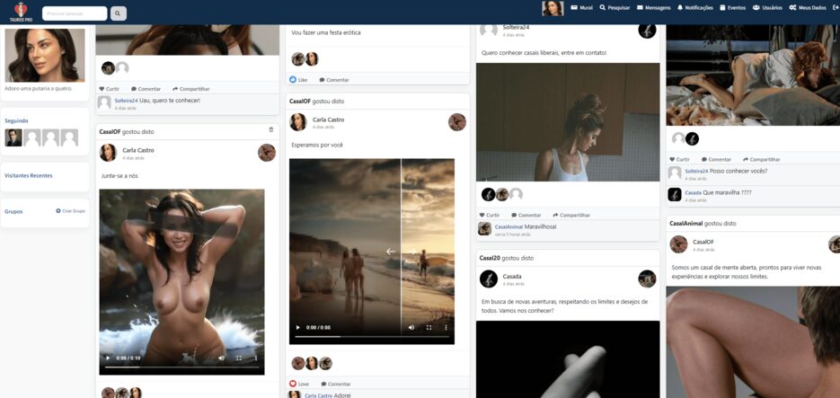This screenshot has height=398, width=840.
Task: Enter fullscreen on the 0:08 video
Action: coord(429,328)
